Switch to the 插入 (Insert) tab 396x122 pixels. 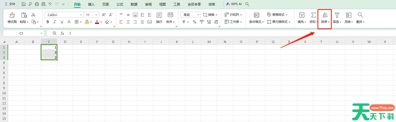coord(91,4)
